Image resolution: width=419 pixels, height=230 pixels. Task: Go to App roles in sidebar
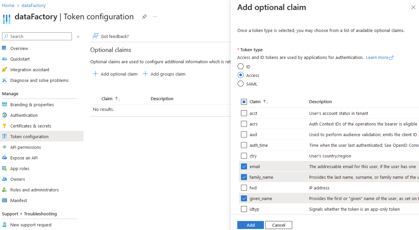click(20, 168)
